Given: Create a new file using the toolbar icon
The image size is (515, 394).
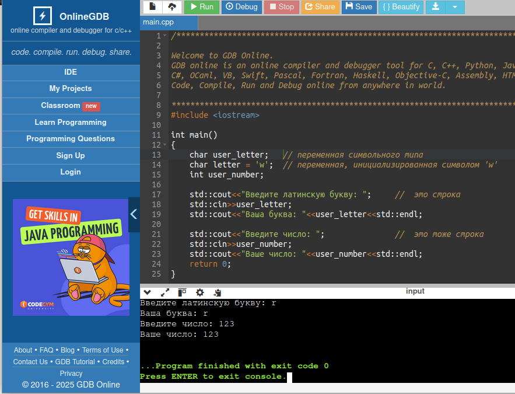Looking at the screenshot, I should (x=152, y=6).
